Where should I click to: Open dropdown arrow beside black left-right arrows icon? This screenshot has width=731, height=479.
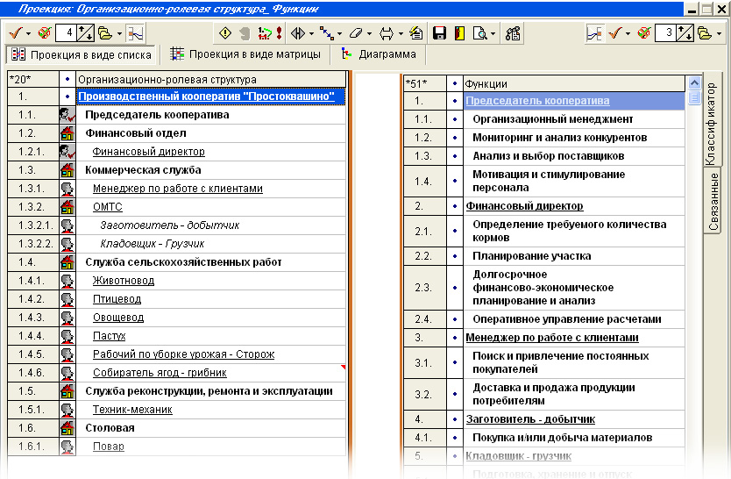pyautogui.click(x=311, y=33)
